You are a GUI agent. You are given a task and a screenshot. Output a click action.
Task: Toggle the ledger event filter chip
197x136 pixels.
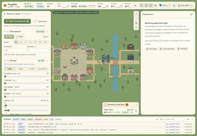point(30,119)
